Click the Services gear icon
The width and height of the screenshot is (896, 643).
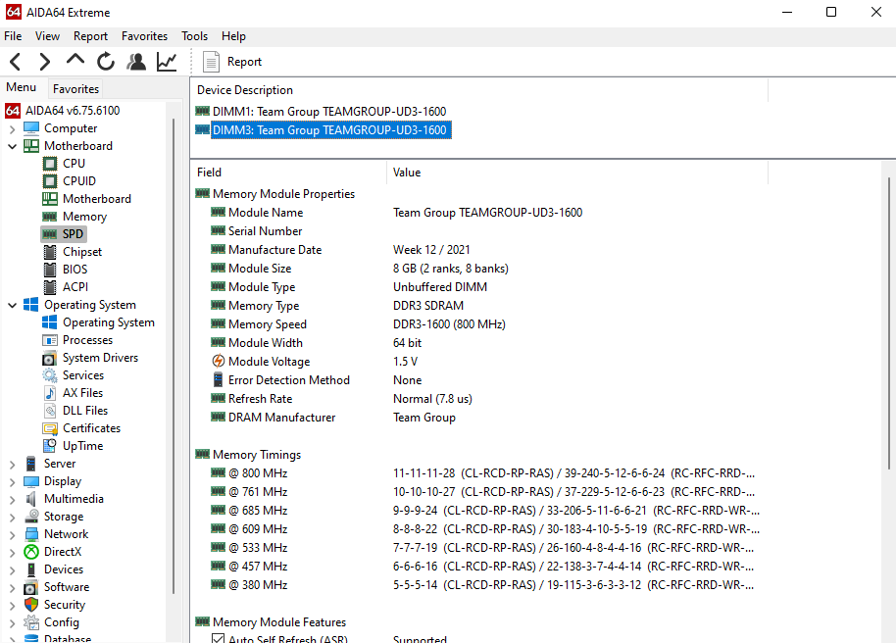(50, 375)
